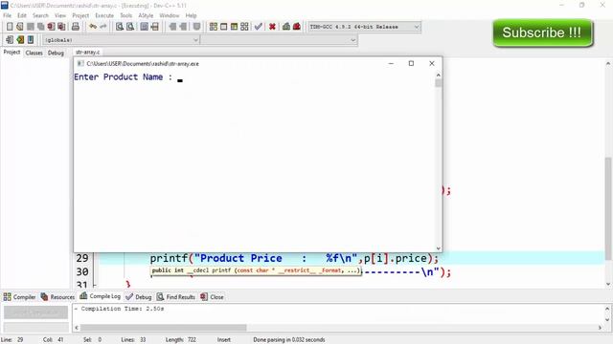This screenshot has height=344, width=613.
Task: Open the Compiler bottom panel tab
Action: [x=19, y=297]
